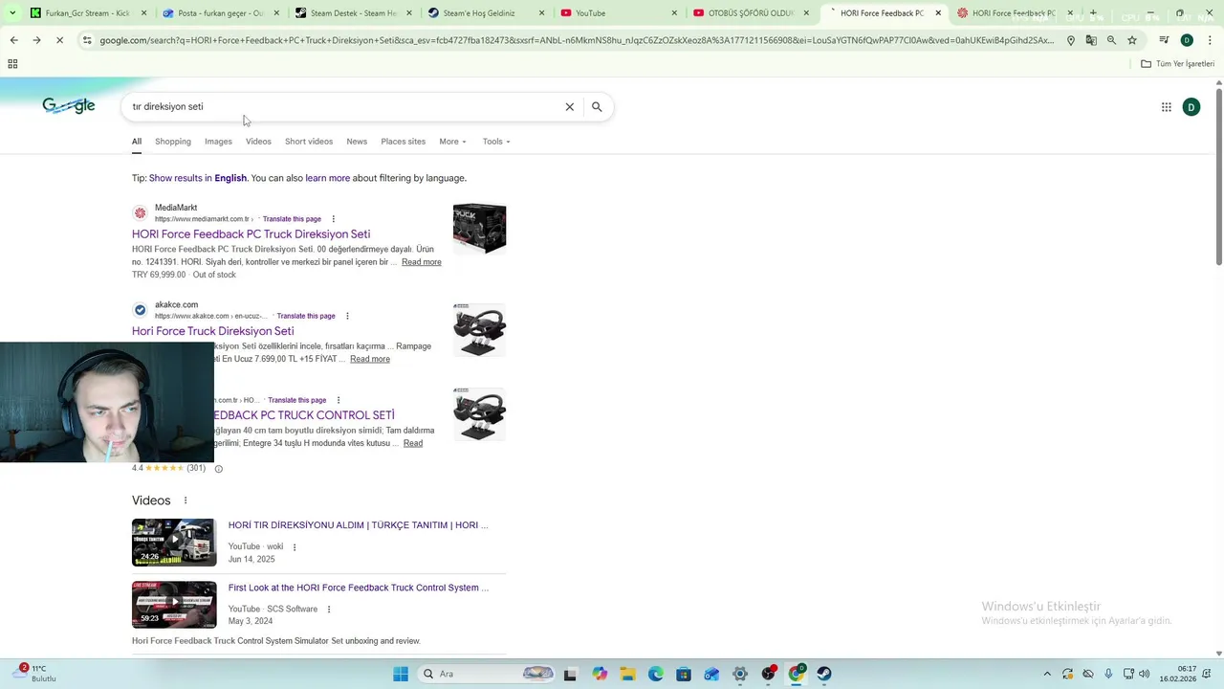Image resolution: width=1224 pixels, height=689 pixels.
Task: Open the PC TRUCK CONTROL SETİ result
Action: (x=304, y=414)
